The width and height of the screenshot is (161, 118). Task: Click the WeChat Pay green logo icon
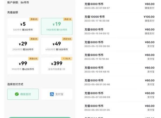17,94
